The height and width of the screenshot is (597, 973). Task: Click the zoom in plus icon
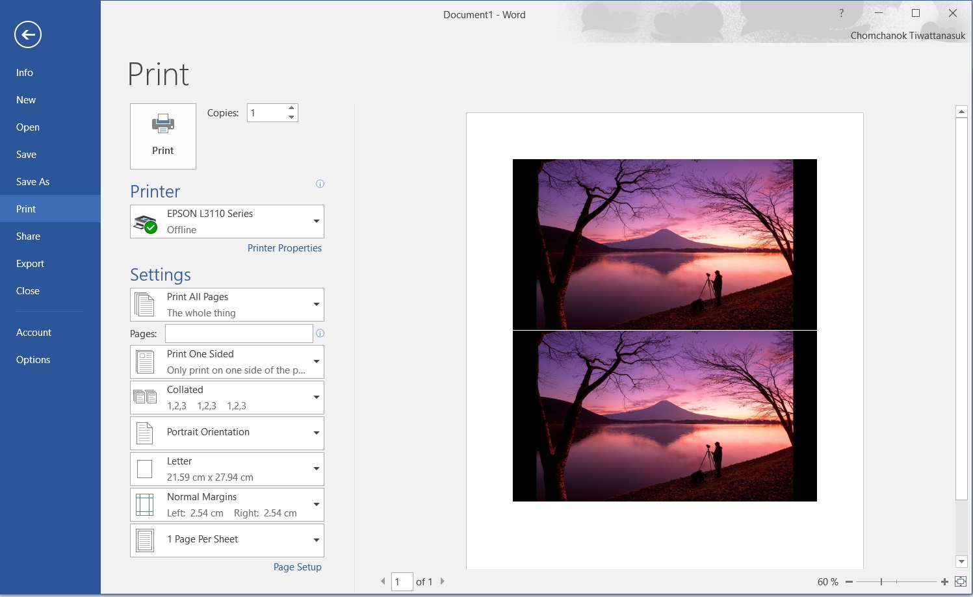click(944, 582)
